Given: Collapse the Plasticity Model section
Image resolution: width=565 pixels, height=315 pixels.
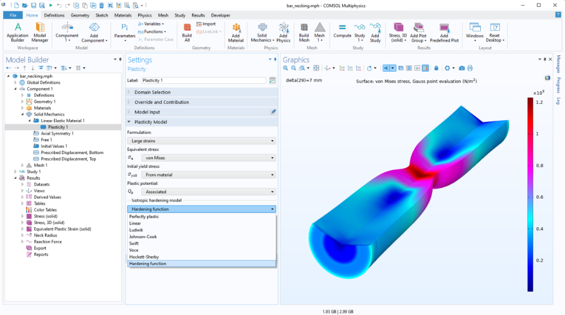Looking at the screenshot, I should tap(202, 122).
